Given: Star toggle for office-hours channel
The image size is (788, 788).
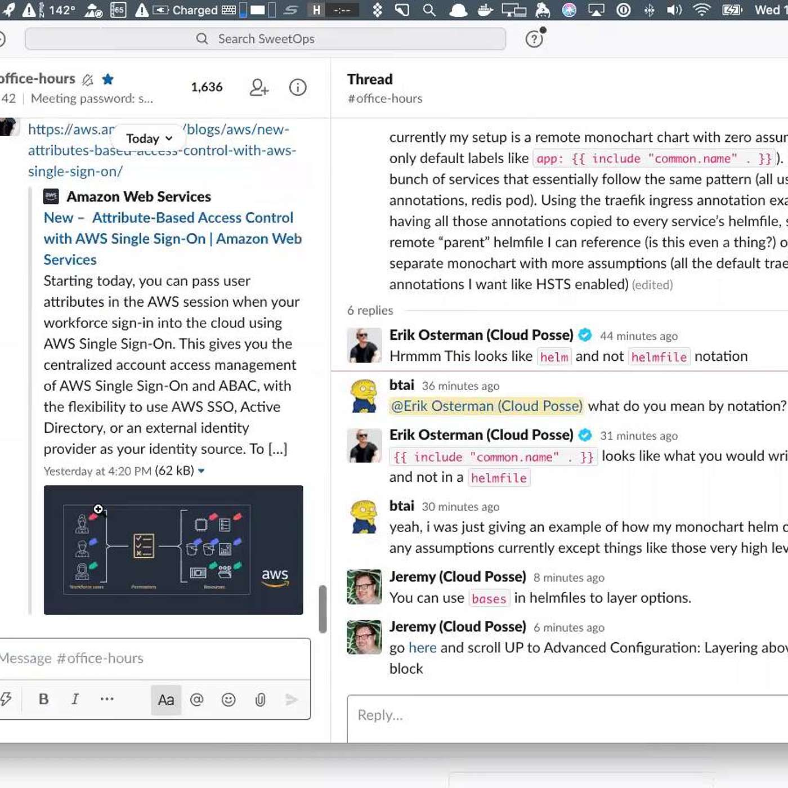Looking at the screenshot, I should (108, 79).
